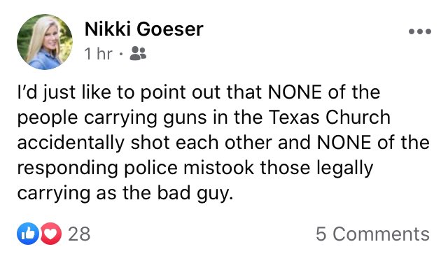448x256 pixels.
Task: Open the three-dot post options menu
Action: [420, 31]
